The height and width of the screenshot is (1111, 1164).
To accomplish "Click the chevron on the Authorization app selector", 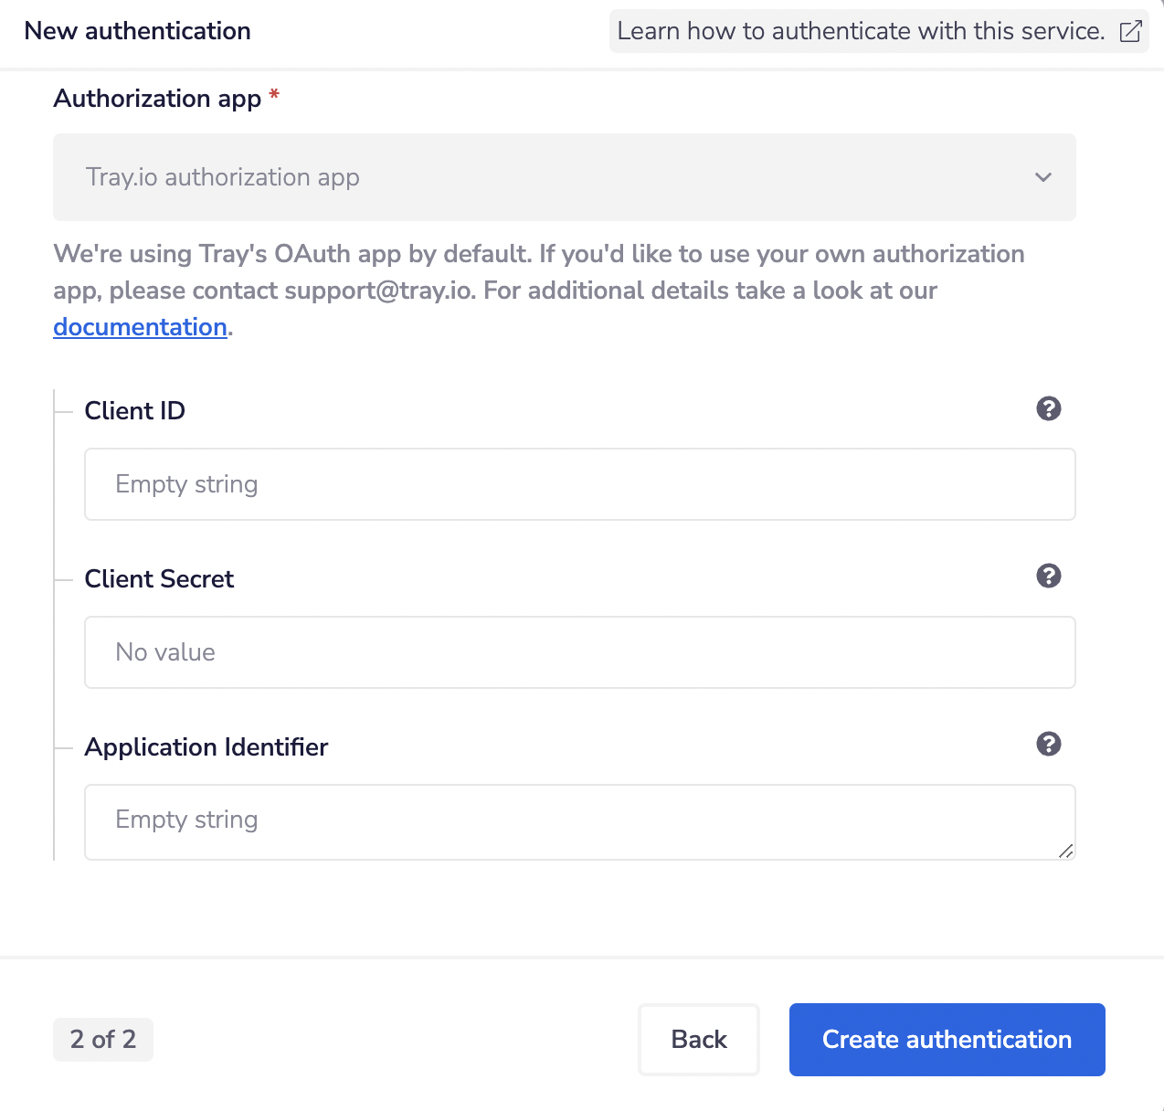I will tap(1042, 177).
